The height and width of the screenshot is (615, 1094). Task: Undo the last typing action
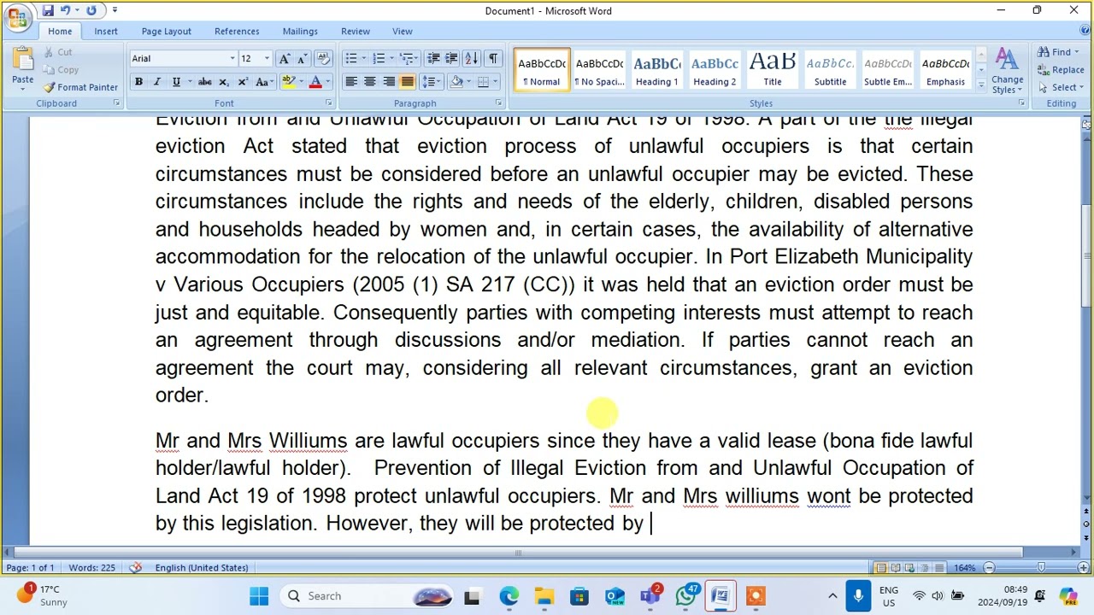(65, 11)
